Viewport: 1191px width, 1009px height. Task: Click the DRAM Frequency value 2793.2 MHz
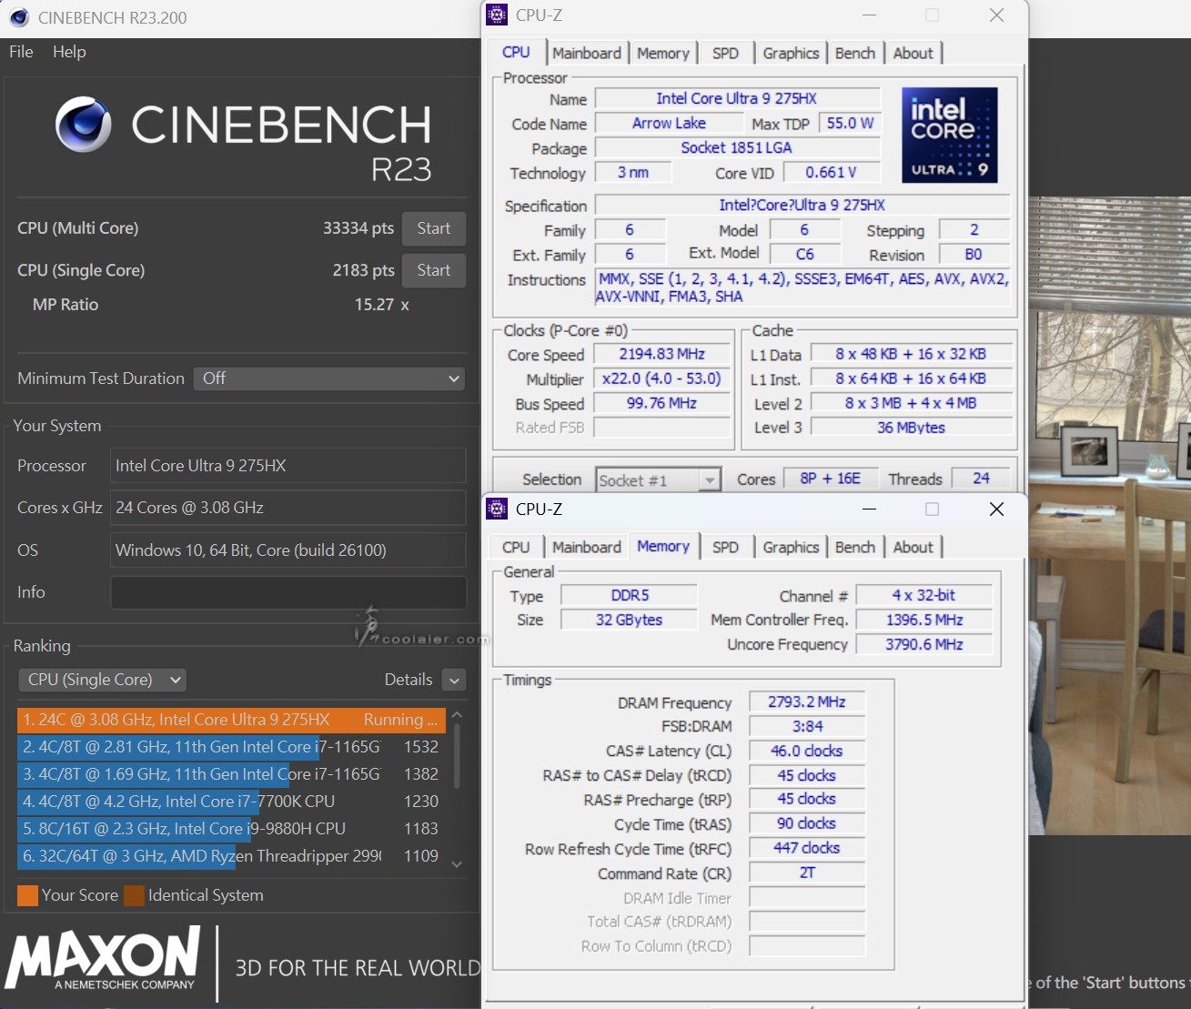[806, 701]
